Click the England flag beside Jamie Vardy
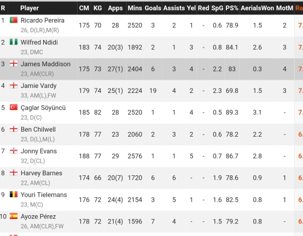The width and height of the screenshot is (303, 236). (x=14, y=85)
